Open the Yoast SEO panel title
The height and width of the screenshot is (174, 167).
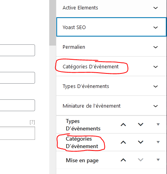74,27
